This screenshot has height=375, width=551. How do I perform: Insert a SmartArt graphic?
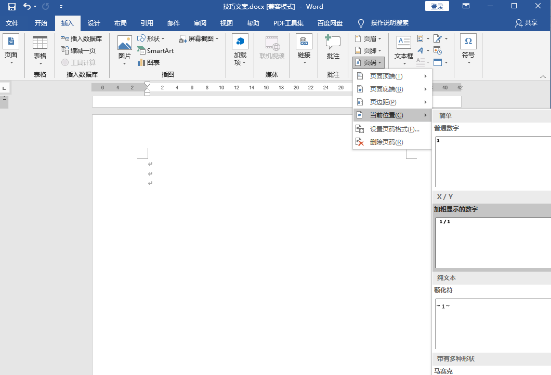pos(156,51)
